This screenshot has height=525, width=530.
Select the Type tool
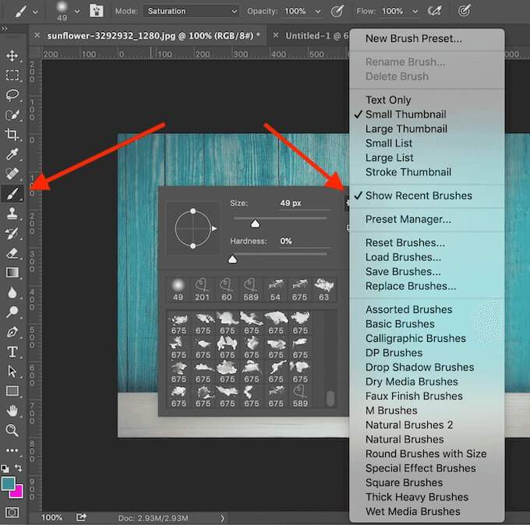click(12, 351)
